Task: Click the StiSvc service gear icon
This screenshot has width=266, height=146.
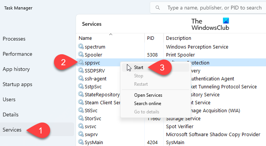Action: (x=81, y=110)
